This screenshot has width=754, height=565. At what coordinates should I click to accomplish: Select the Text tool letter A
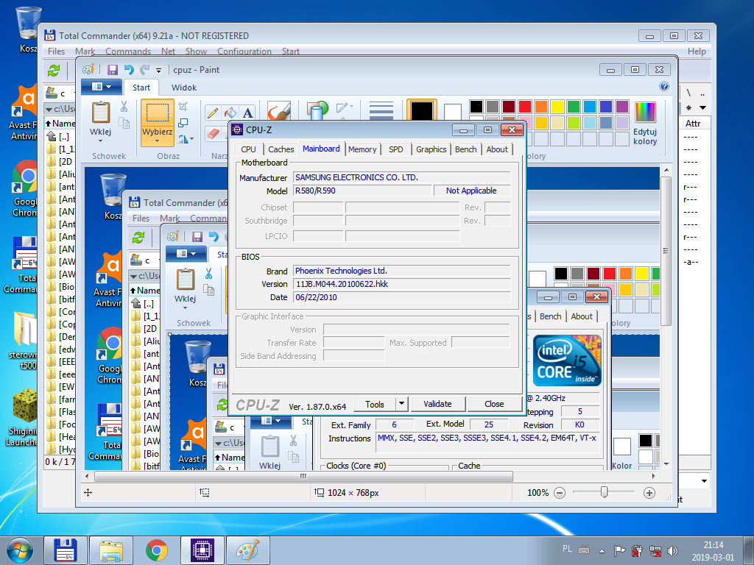(x=247, y=113)
